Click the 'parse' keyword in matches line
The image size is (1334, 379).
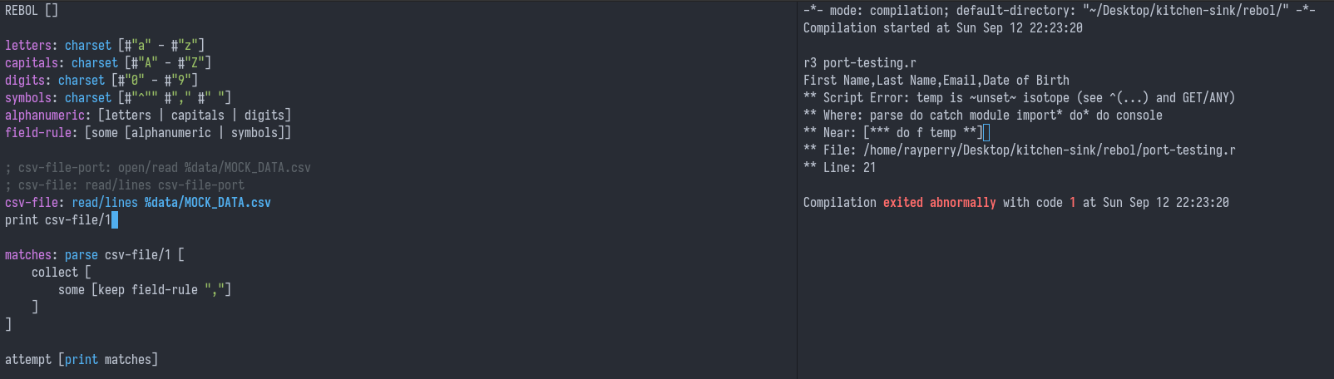pos(81,255)
